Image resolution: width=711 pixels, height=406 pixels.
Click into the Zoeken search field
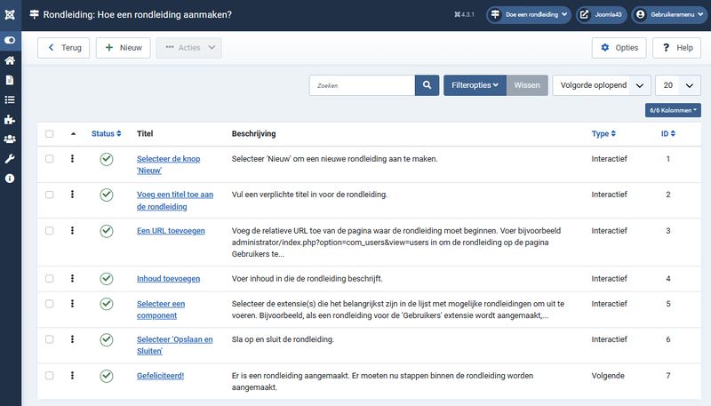pos(362,85)
